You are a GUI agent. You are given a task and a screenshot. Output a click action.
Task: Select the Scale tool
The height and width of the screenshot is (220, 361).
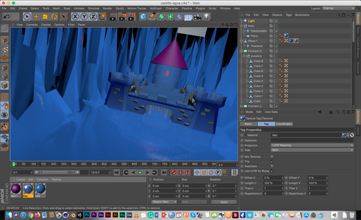pos(45,17)
